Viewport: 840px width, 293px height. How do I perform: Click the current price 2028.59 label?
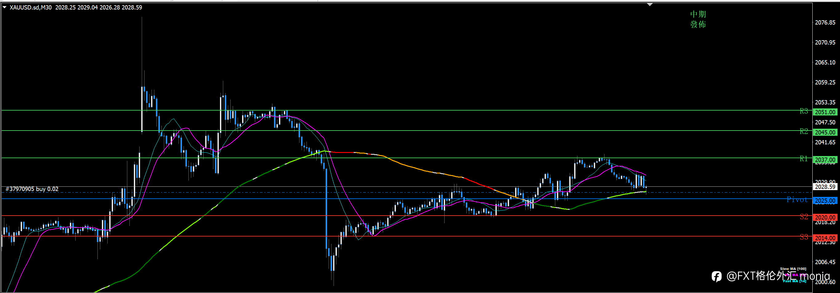point(825,186)
